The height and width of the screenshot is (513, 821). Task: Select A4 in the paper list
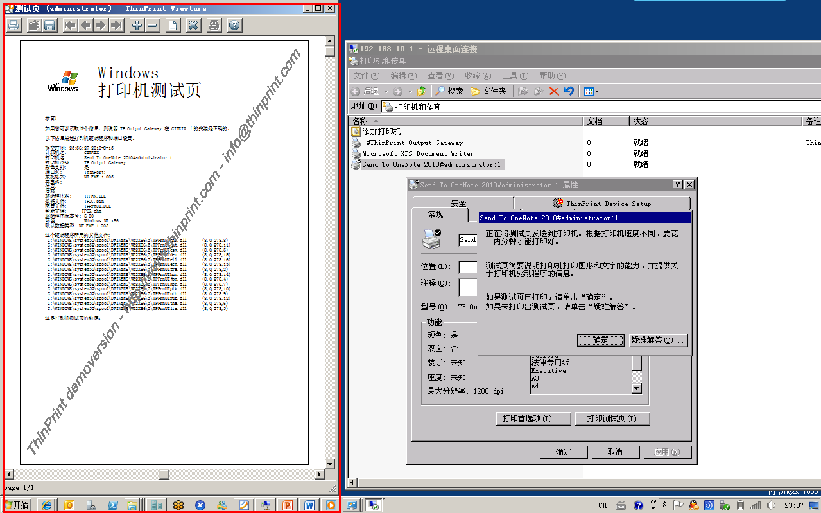(x=535, y=387)
